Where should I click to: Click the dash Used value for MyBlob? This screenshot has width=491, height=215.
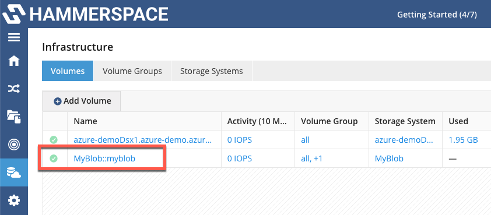coord(452,159)
